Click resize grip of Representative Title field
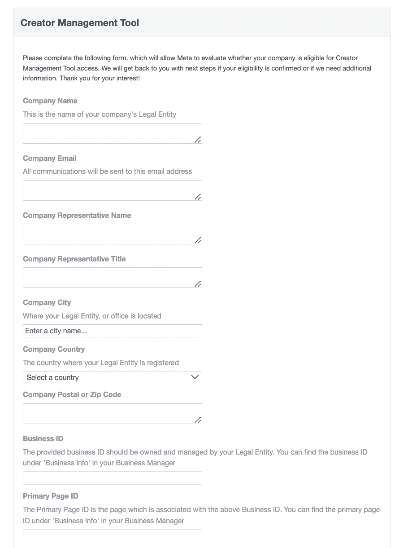Viewport: 399px width, 548px height. (x=198, y=284)
